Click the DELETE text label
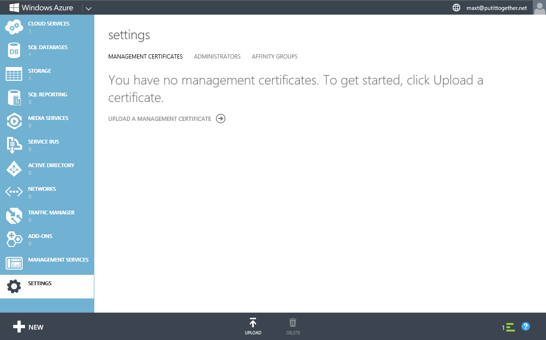 293,332
